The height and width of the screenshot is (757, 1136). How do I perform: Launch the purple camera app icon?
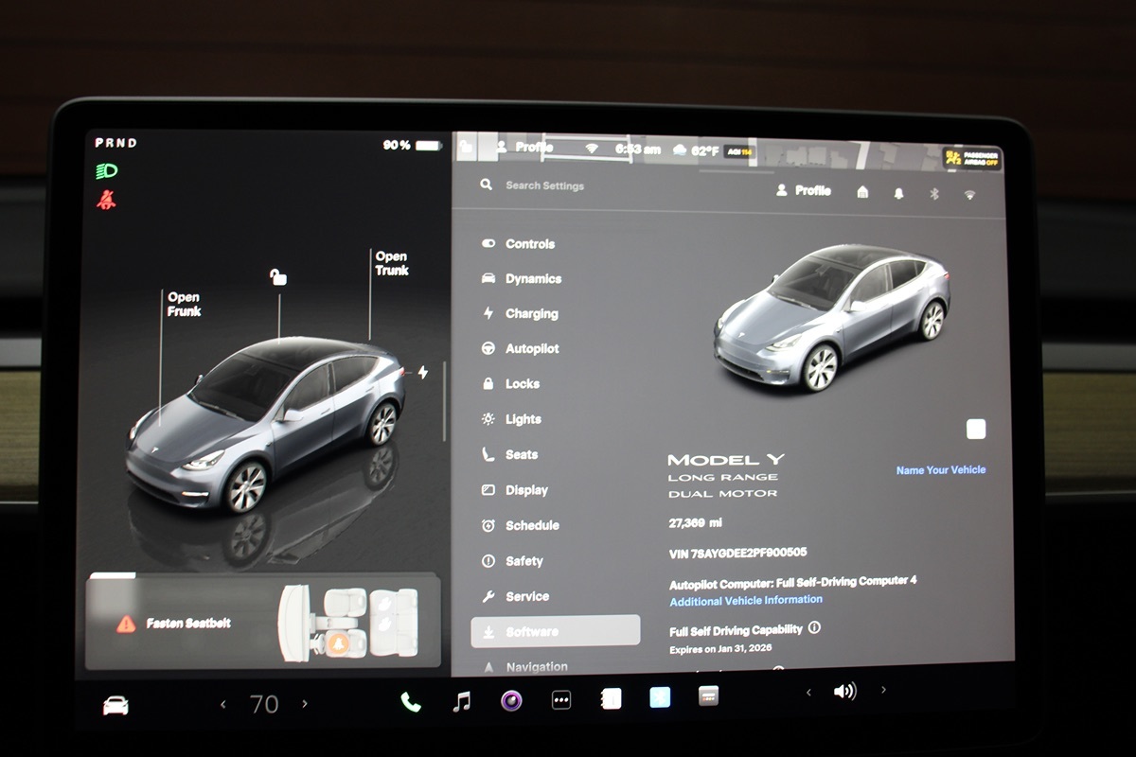[x=511, y=700]
